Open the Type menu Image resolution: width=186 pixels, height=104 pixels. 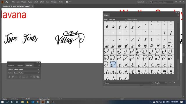(x=30, y=2)
